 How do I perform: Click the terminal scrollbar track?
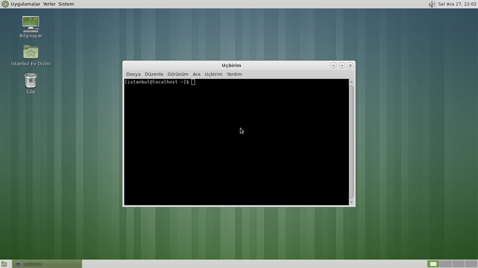tap(352, 142)
